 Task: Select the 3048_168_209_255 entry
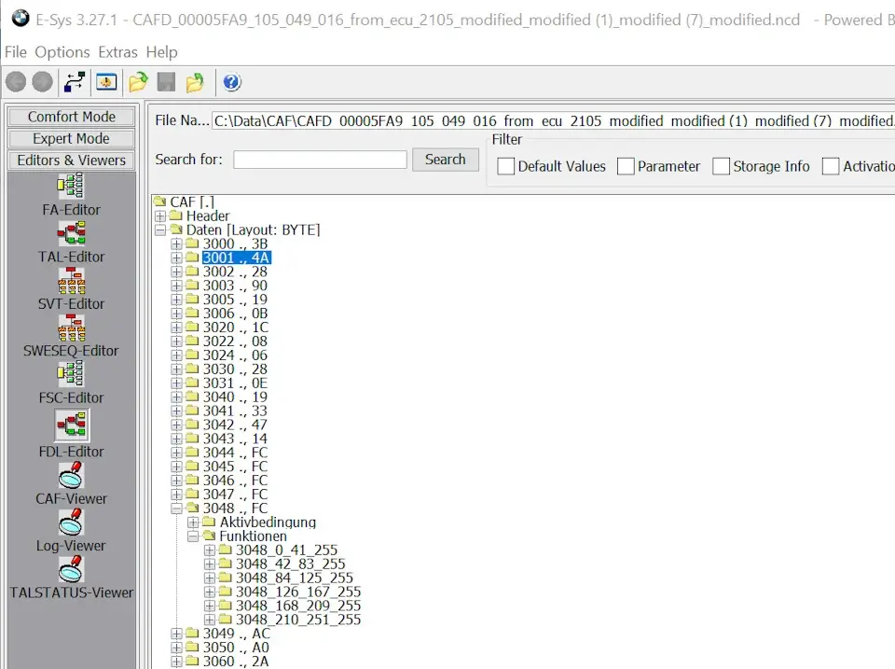[x=298, y=606]
